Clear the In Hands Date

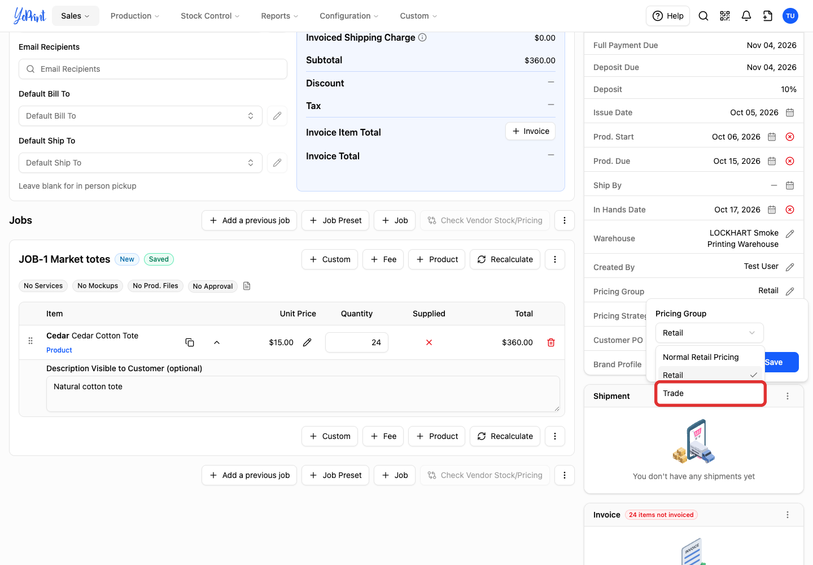pyautogui.click(x=790, y=210)
